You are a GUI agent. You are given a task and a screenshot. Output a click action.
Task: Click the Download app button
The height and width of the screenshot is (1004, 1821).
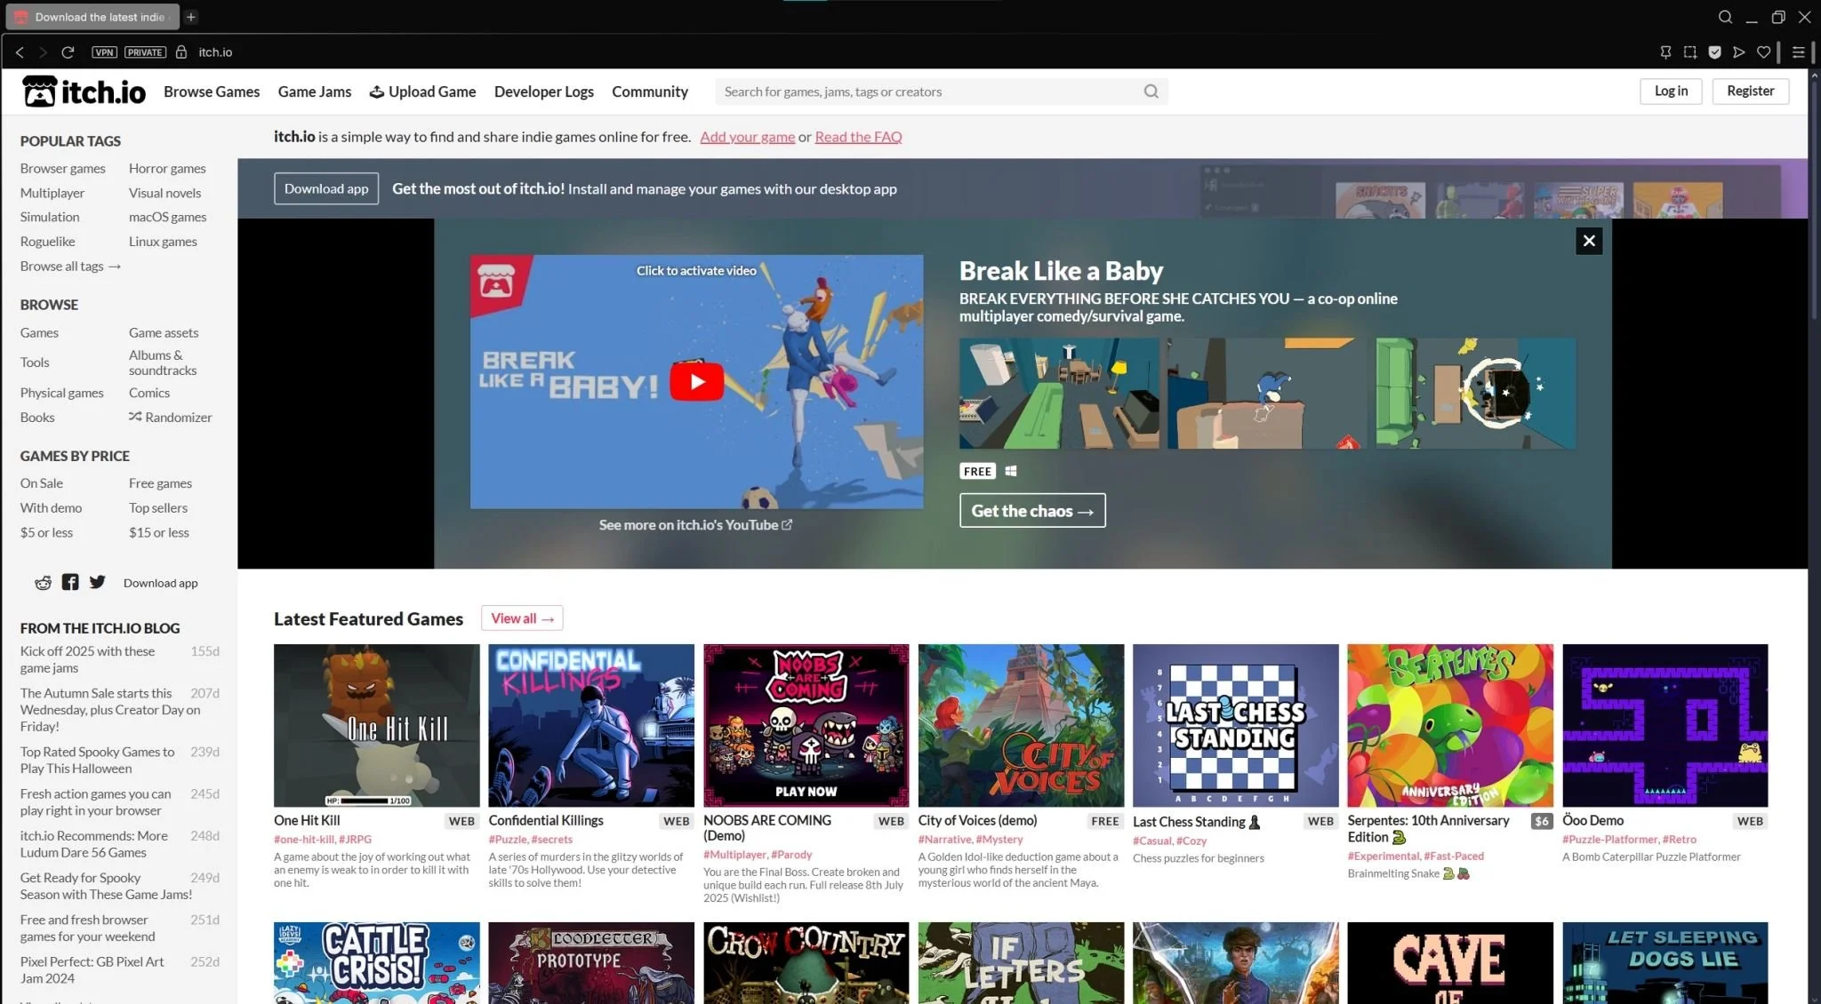click(325, 189)
